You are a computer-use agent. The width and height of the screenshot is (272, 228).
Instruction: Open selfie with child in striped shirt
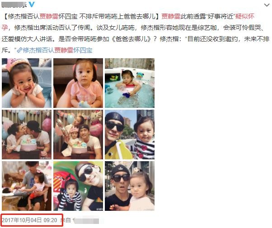[78, 186]
